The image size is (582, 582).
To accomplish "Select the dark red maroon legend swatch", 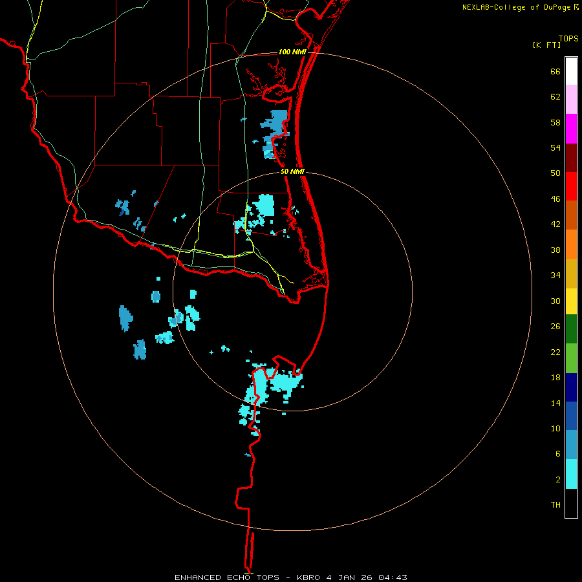I will pos(571,158).
